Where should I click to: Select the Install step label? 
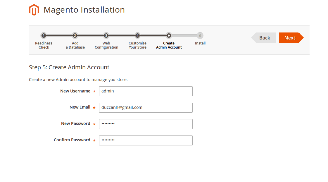coord(200,43)
